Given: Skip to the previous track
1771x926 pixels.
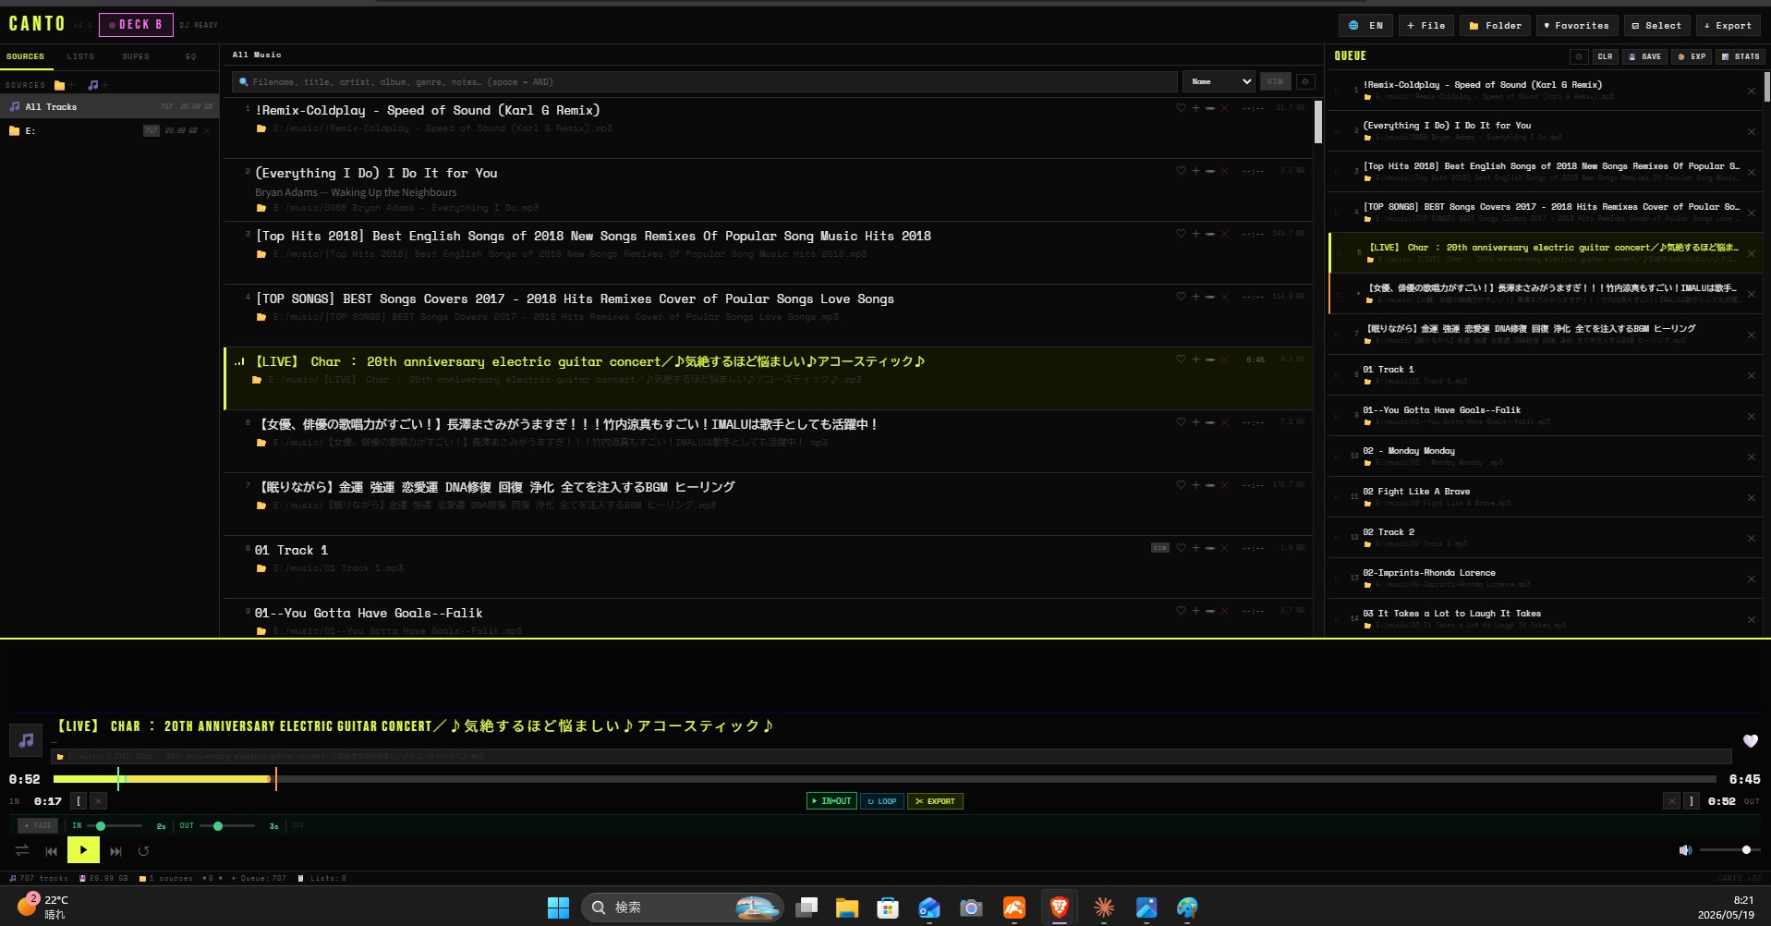Looking at the screenshot, I should (52, 851).
